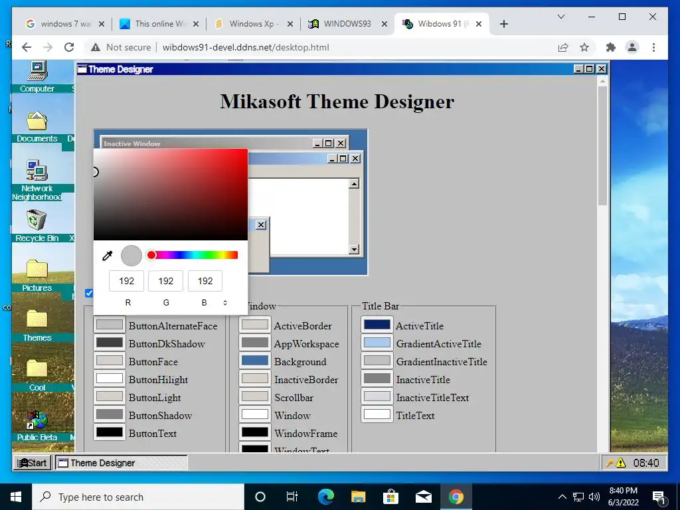Bookmark this page with star icon
Viewport: 680px width, 510px height.
coord(584,47)
